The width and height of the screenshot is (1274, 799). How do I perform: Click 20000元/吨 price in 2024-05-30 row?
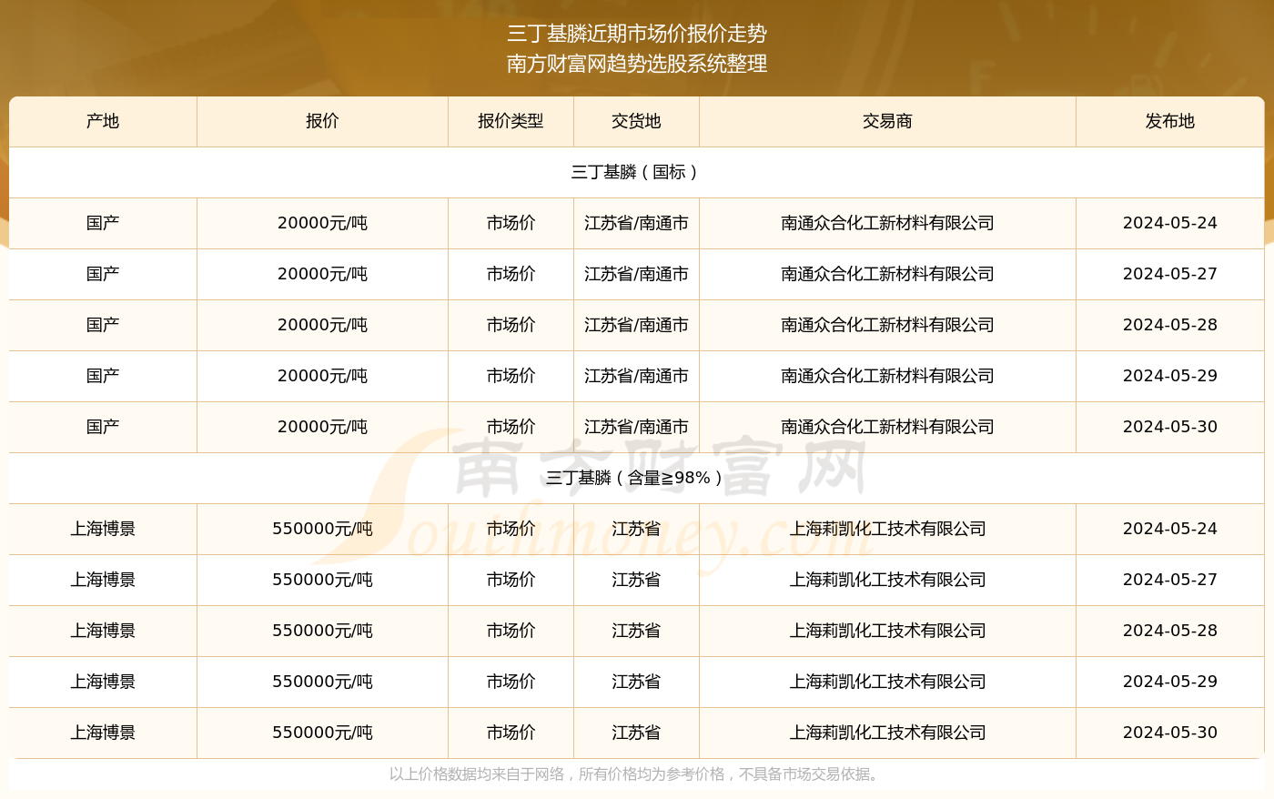coord(322,427)
